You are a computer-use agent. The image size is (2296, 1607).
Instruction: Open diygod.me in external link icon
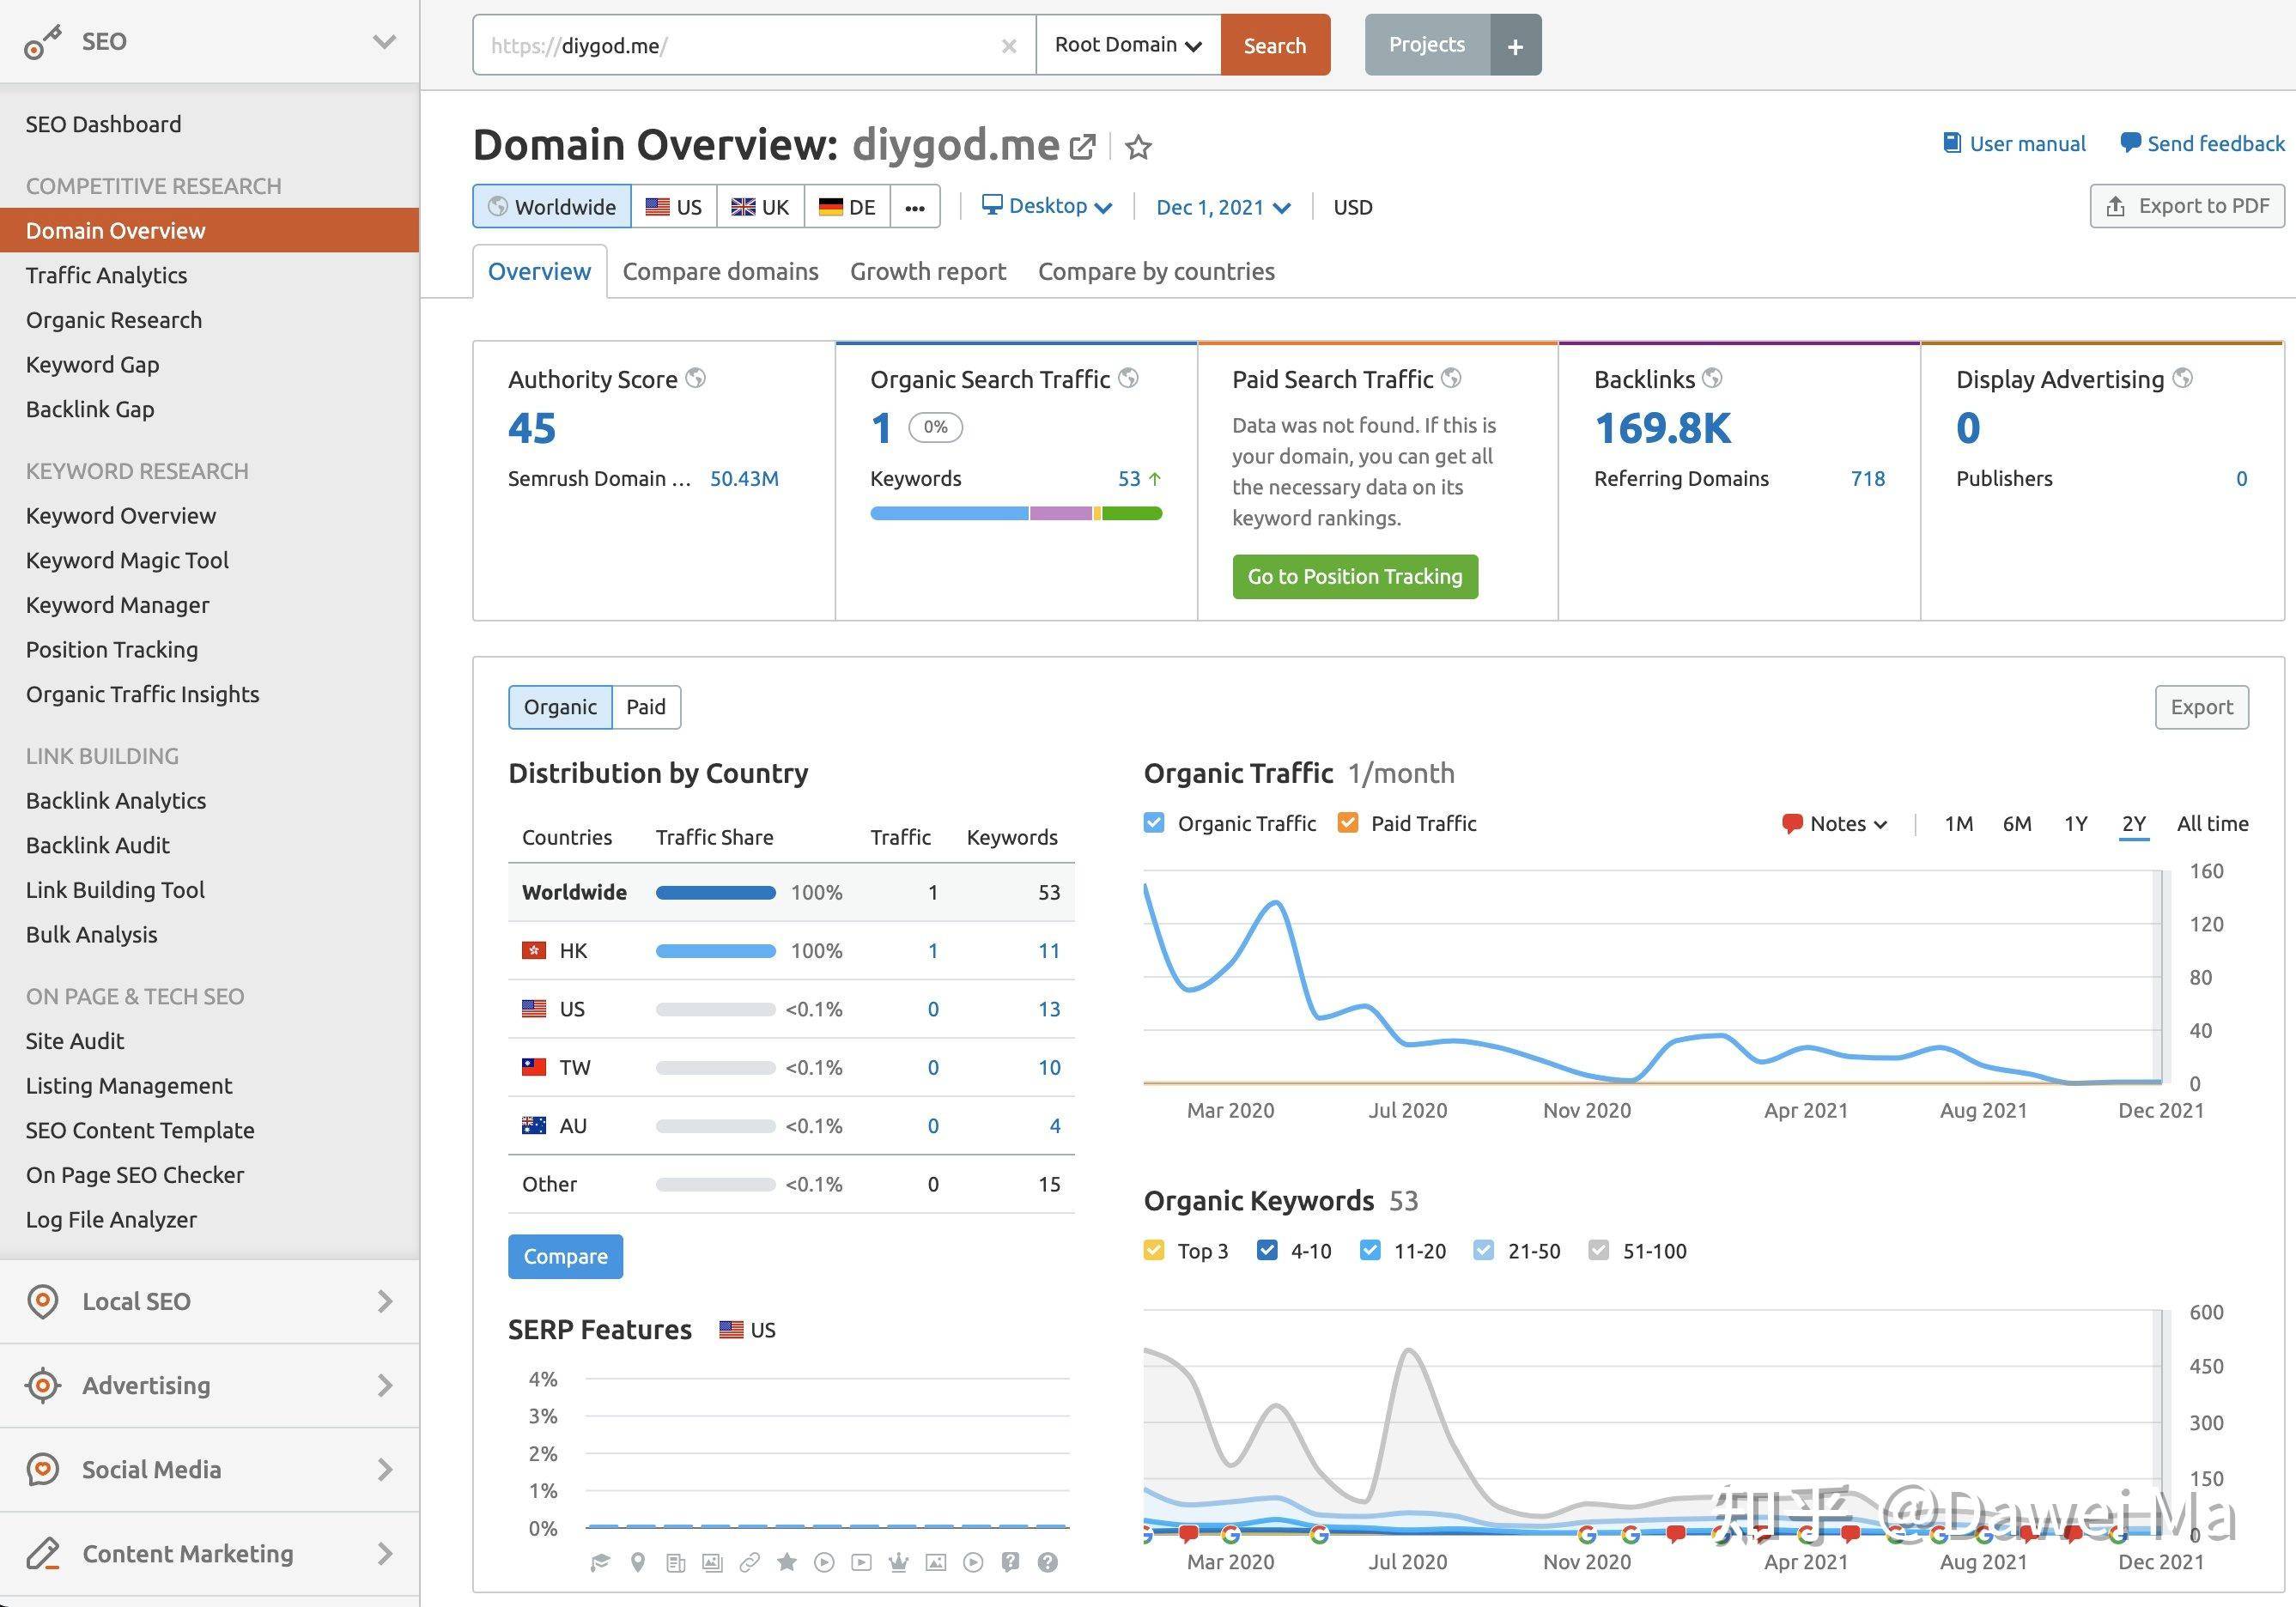1082,147
